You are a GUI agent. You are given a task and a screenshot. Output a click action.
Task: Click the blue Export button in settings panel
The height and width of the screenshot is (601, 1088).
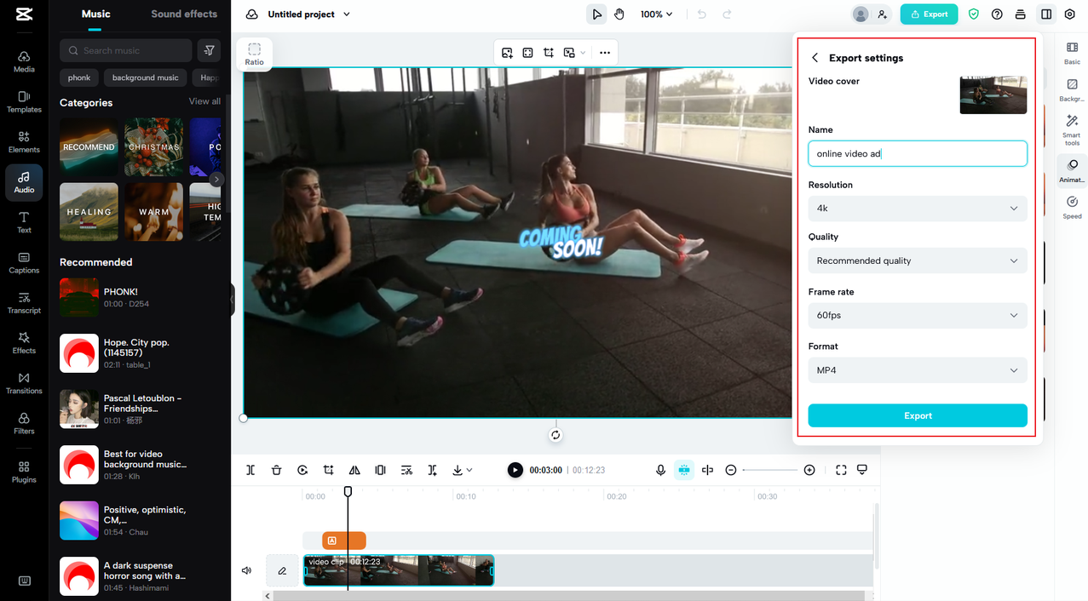[918, 415]
